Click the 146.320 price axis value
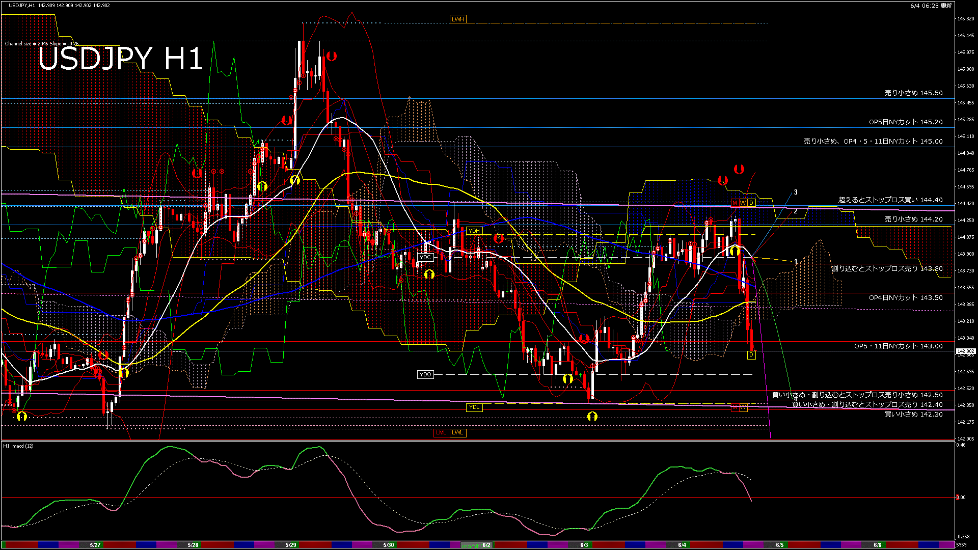This screenshot has width=978, height=550. click(x=966, y=19)
